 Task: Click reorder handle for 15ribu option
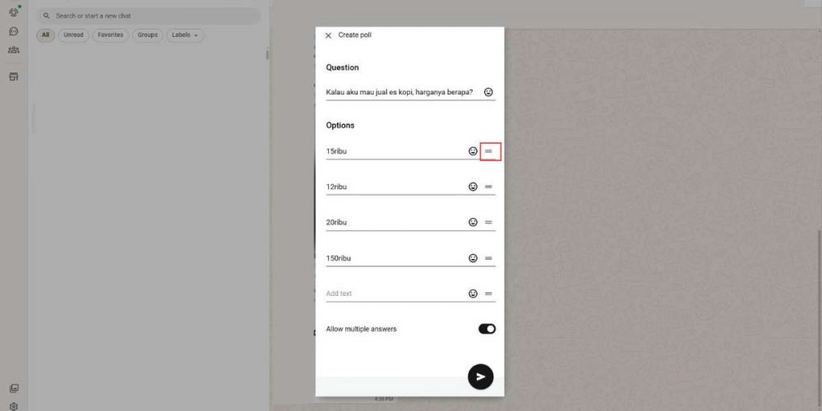click(x=488, y=151)
